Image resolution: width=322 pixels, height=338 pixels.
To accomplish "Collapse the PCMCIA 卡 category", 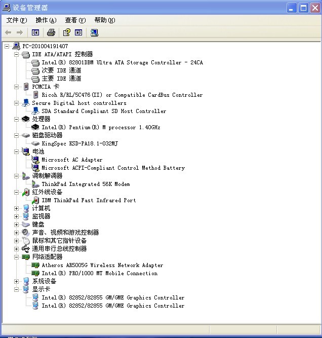I will click(x=16, y=87).
